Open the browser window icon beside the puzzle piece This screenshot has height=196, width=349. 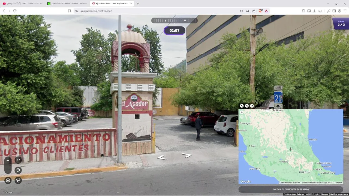point(309,11)
